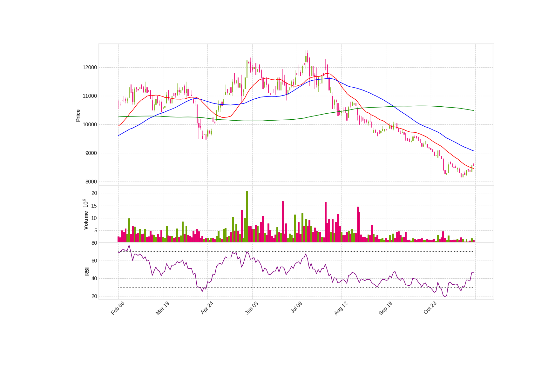This screenshot has width=548, height=365.
Task: Click the volume tick label 10
Action: tap(94, 218)
